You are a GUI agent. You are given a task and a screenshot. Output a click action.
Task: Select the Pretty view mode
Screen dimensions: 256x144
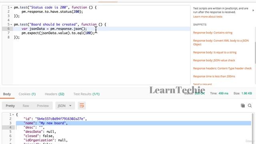(10, 106)
